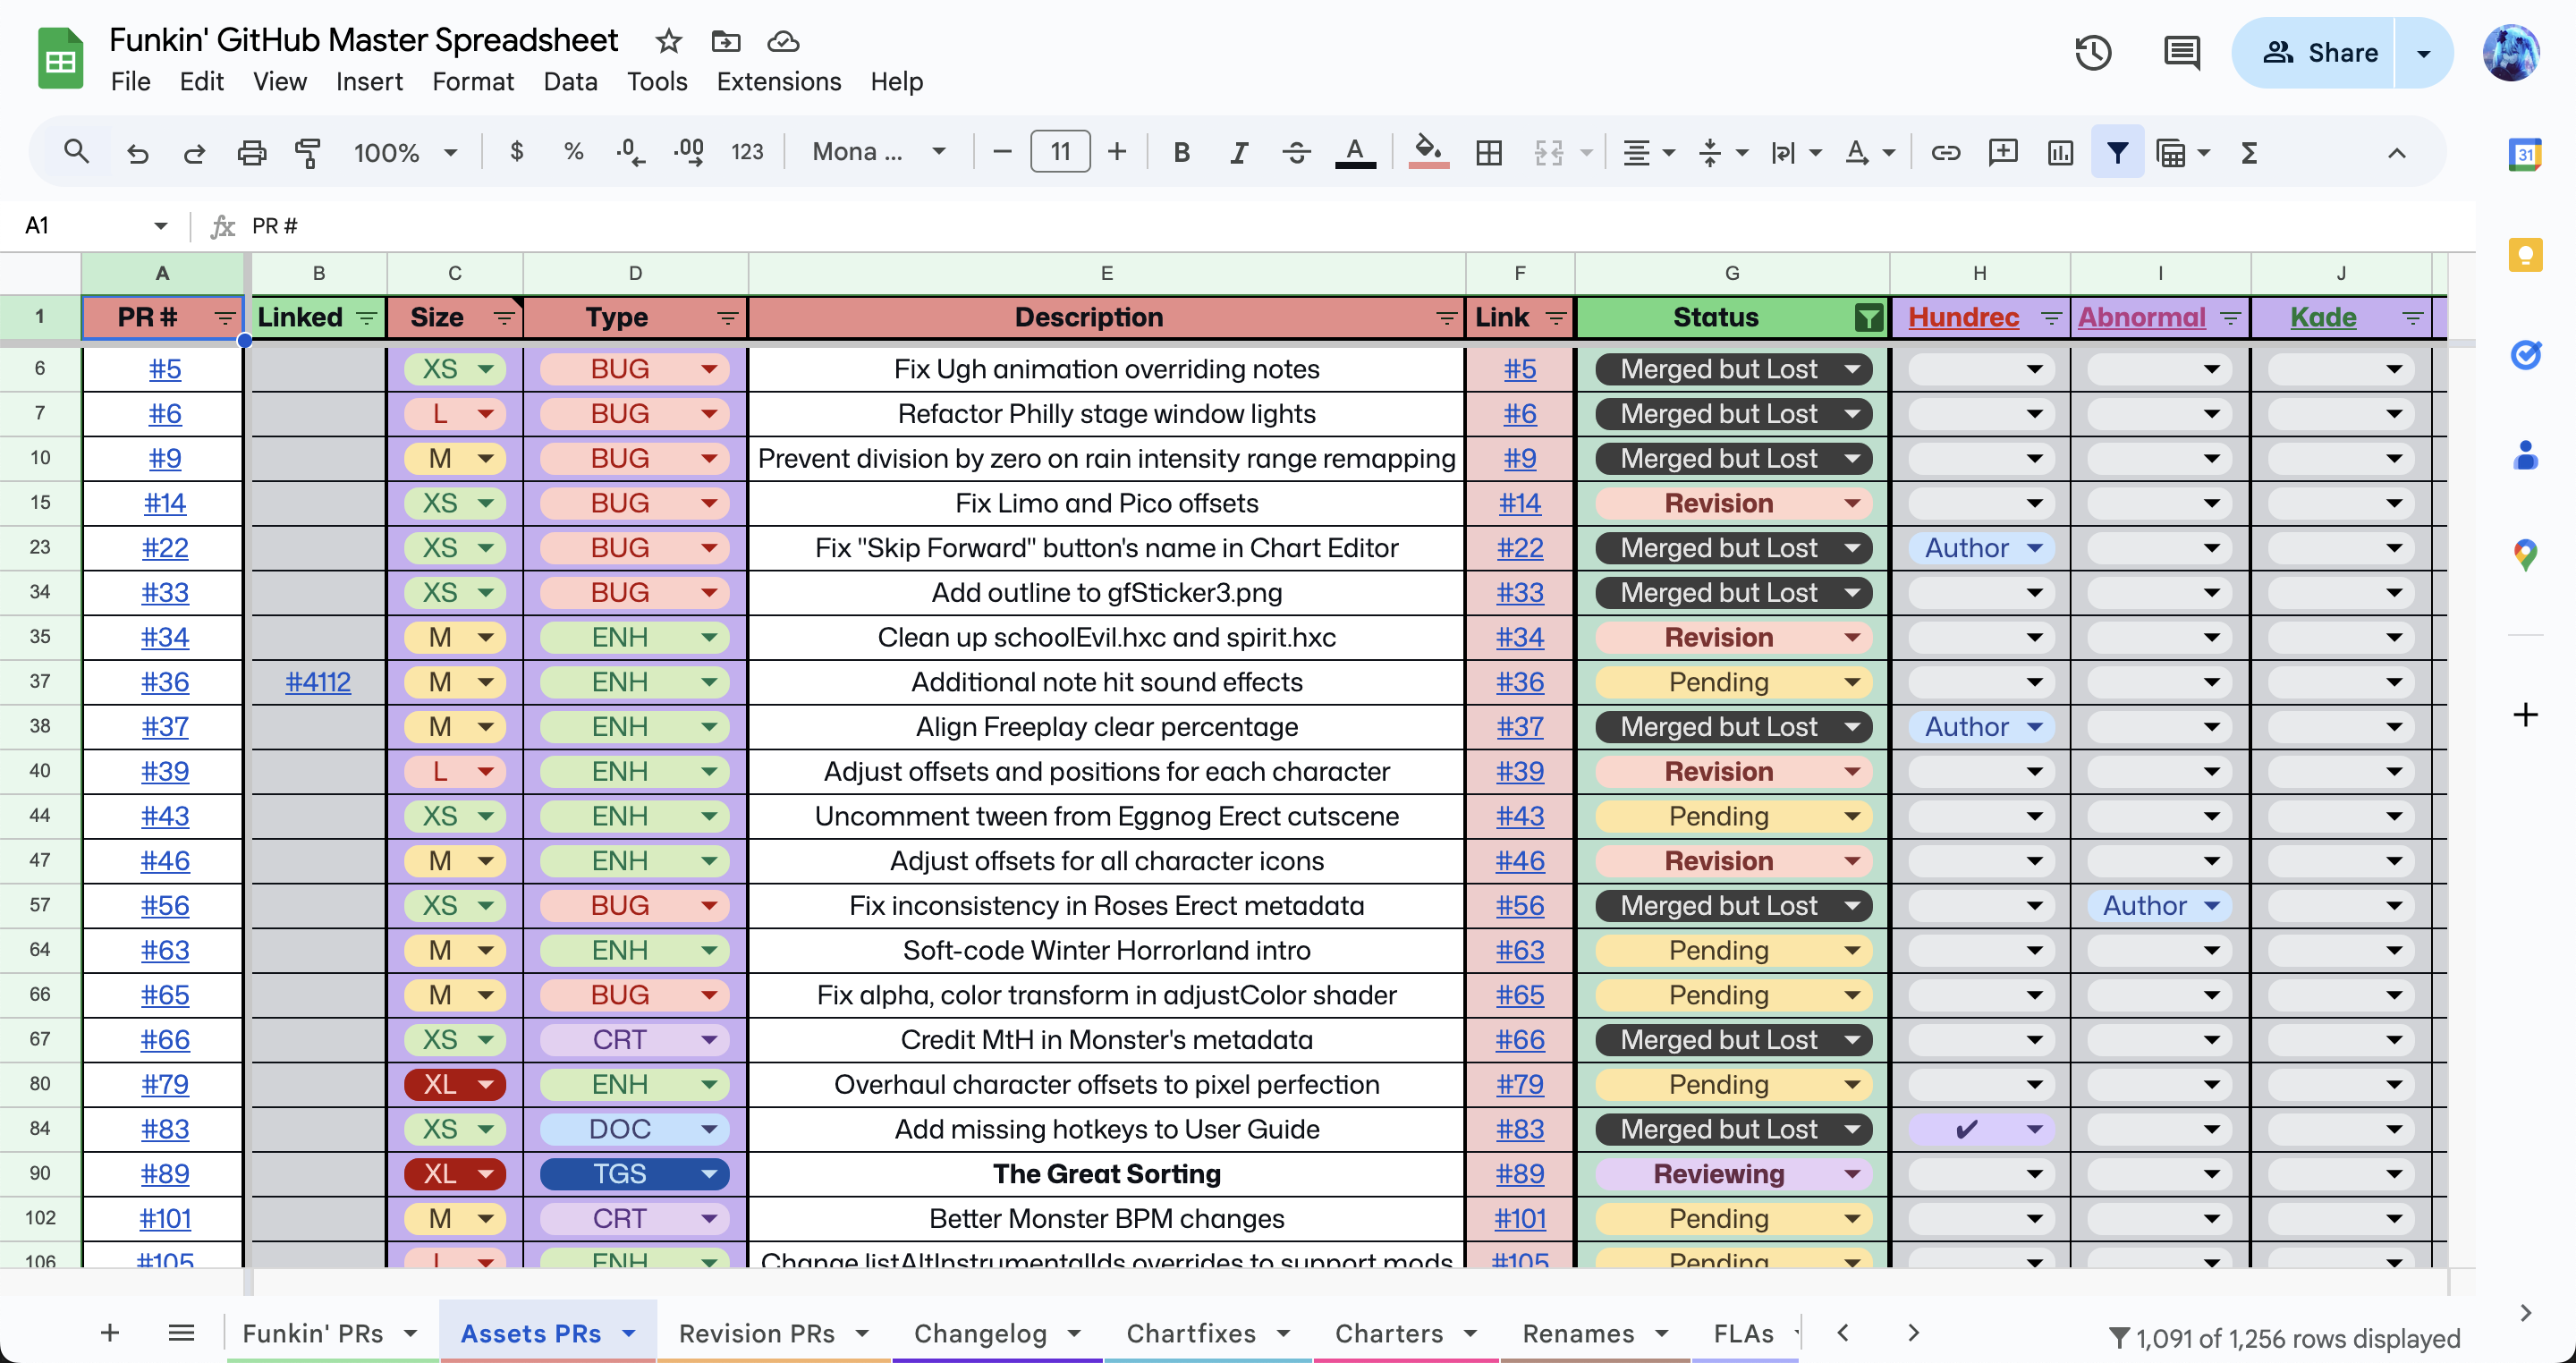The height and width of the screenshot is (1363, 2576).
Task: Add a new sheet with plus button
Action: pos(110,1333)
